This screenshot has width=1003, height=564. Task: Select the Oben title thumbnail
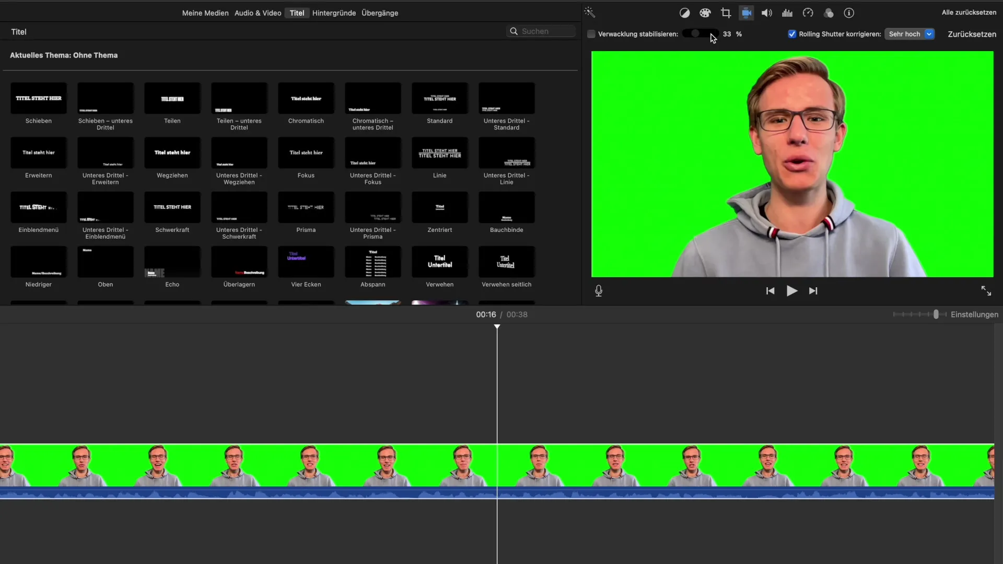[106, 262]
